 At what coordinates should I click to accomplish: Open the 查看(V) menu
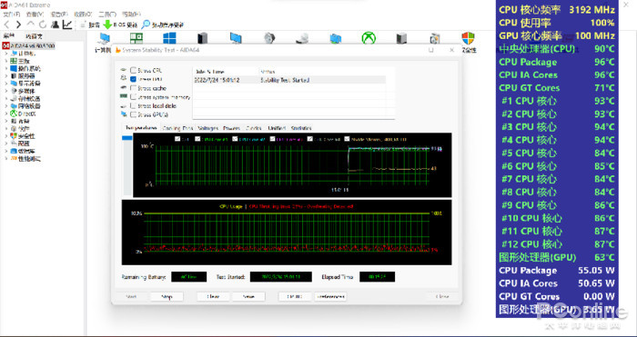tap(35, 15)
